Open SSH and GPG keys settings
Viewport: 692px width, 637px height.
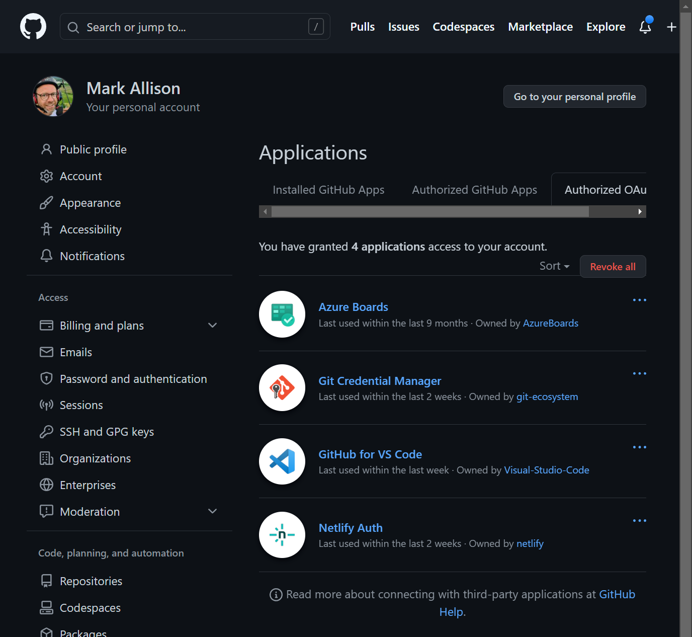click(x=107, y=432)
